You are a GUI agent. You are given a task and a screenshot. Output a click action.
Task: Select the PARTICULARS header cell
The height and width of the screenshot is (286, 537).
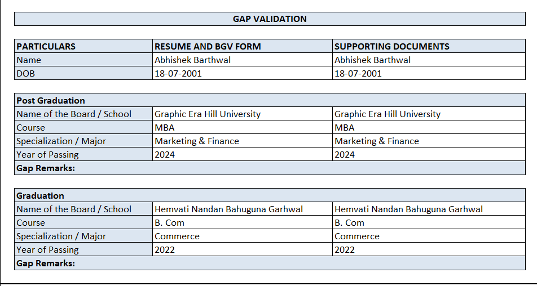coord(83,47)
